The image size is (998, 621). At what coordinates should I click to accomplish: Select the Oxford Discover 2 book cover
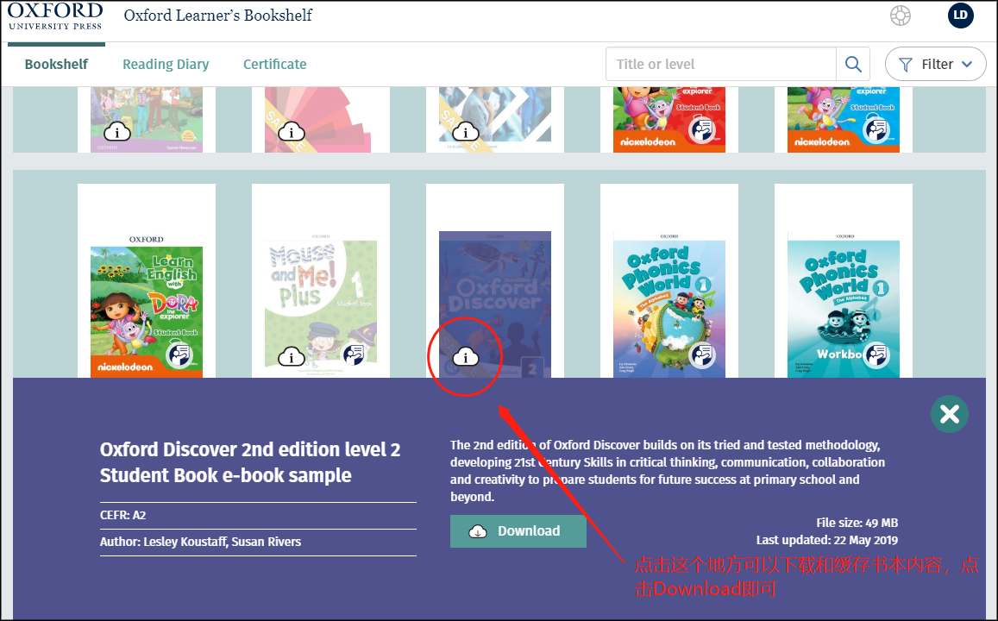pos(495,304)
